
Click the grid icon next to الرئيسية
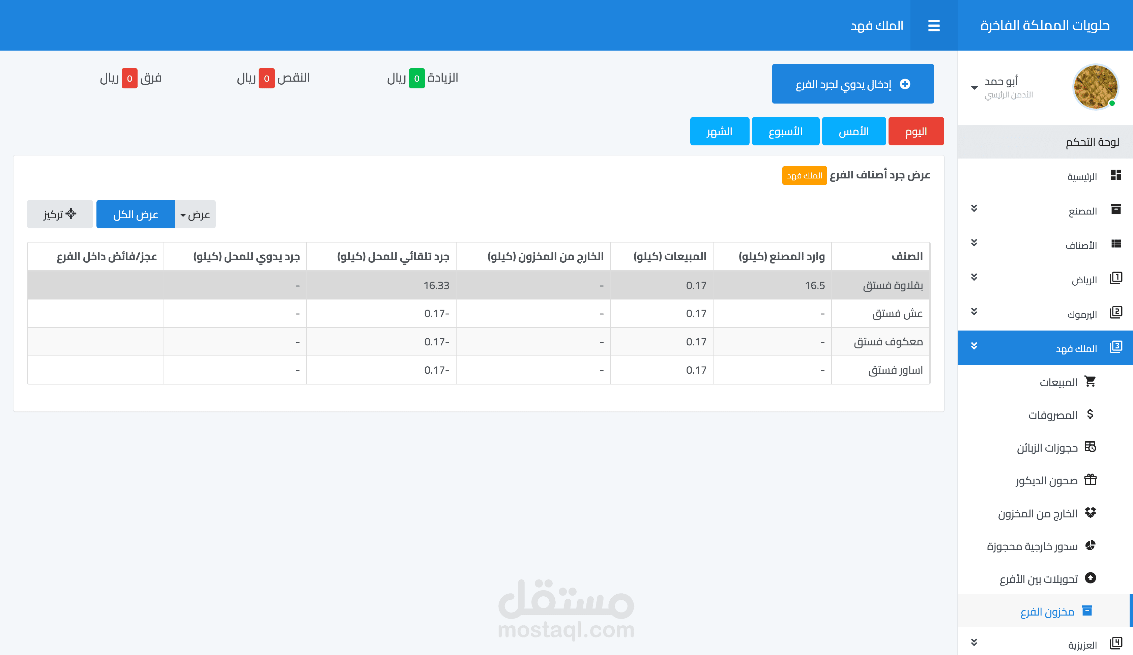point(1116,175)
